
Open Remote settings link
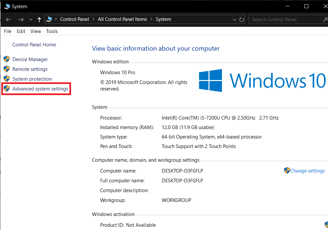click(30, 69)
